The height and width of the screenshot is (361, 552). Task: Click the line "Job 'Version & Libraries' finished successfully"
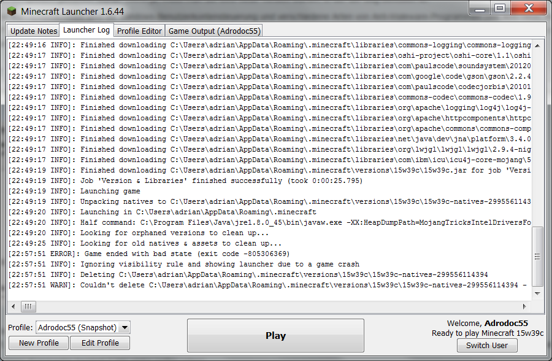tap(185, 180)
